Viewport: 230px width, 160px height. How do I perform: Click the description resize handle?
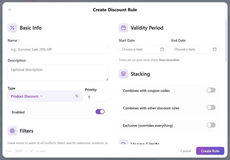[107, 79]
